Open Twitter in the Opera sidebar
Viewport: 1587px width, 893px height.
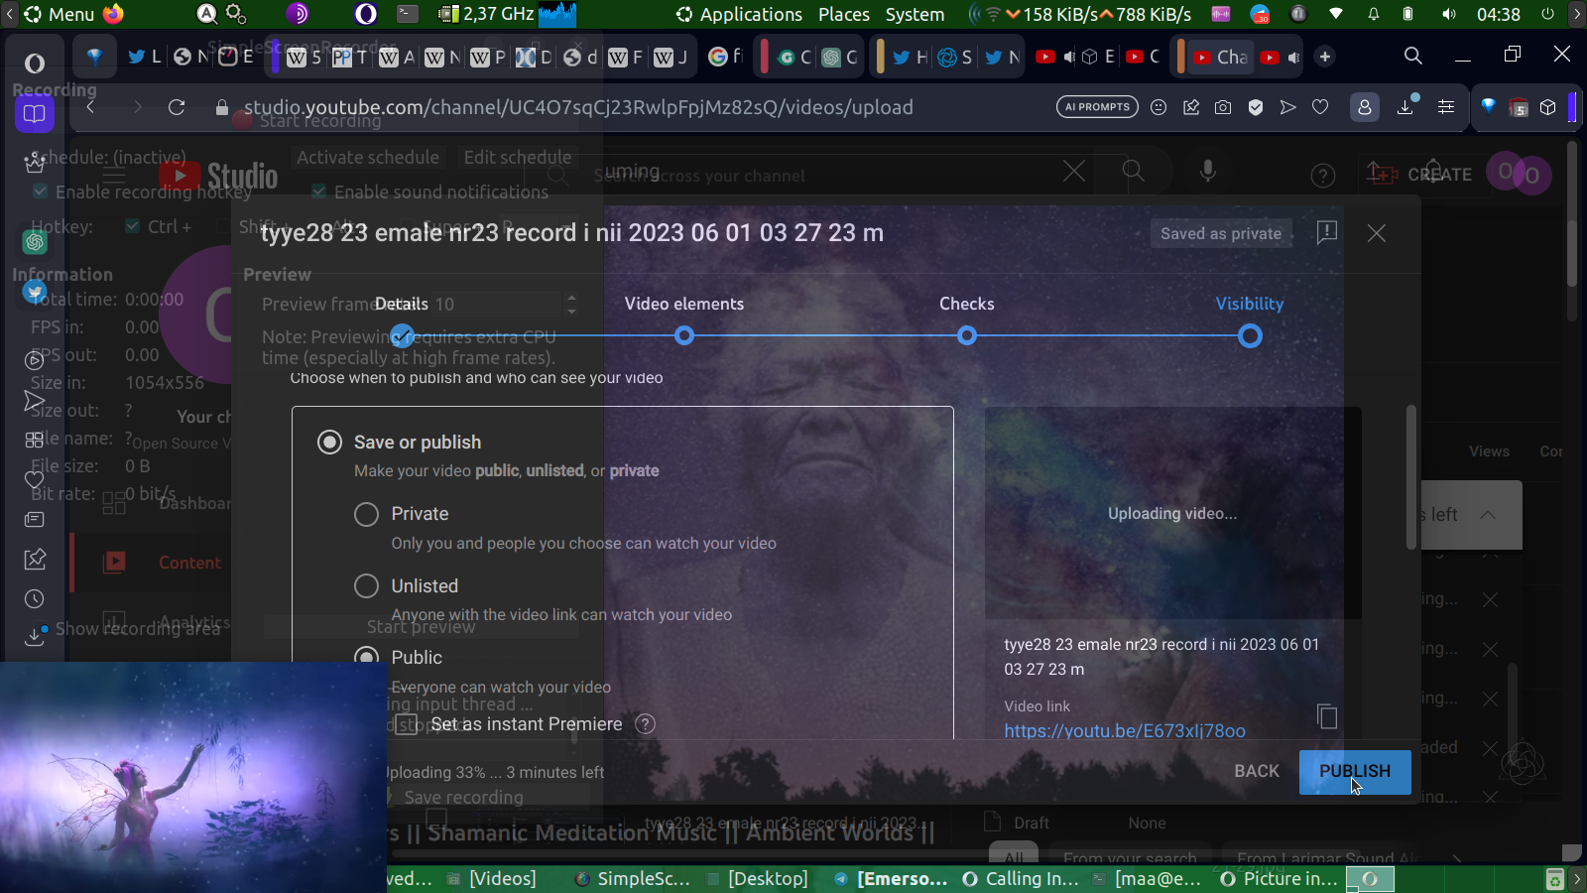[x=35, y=293]
